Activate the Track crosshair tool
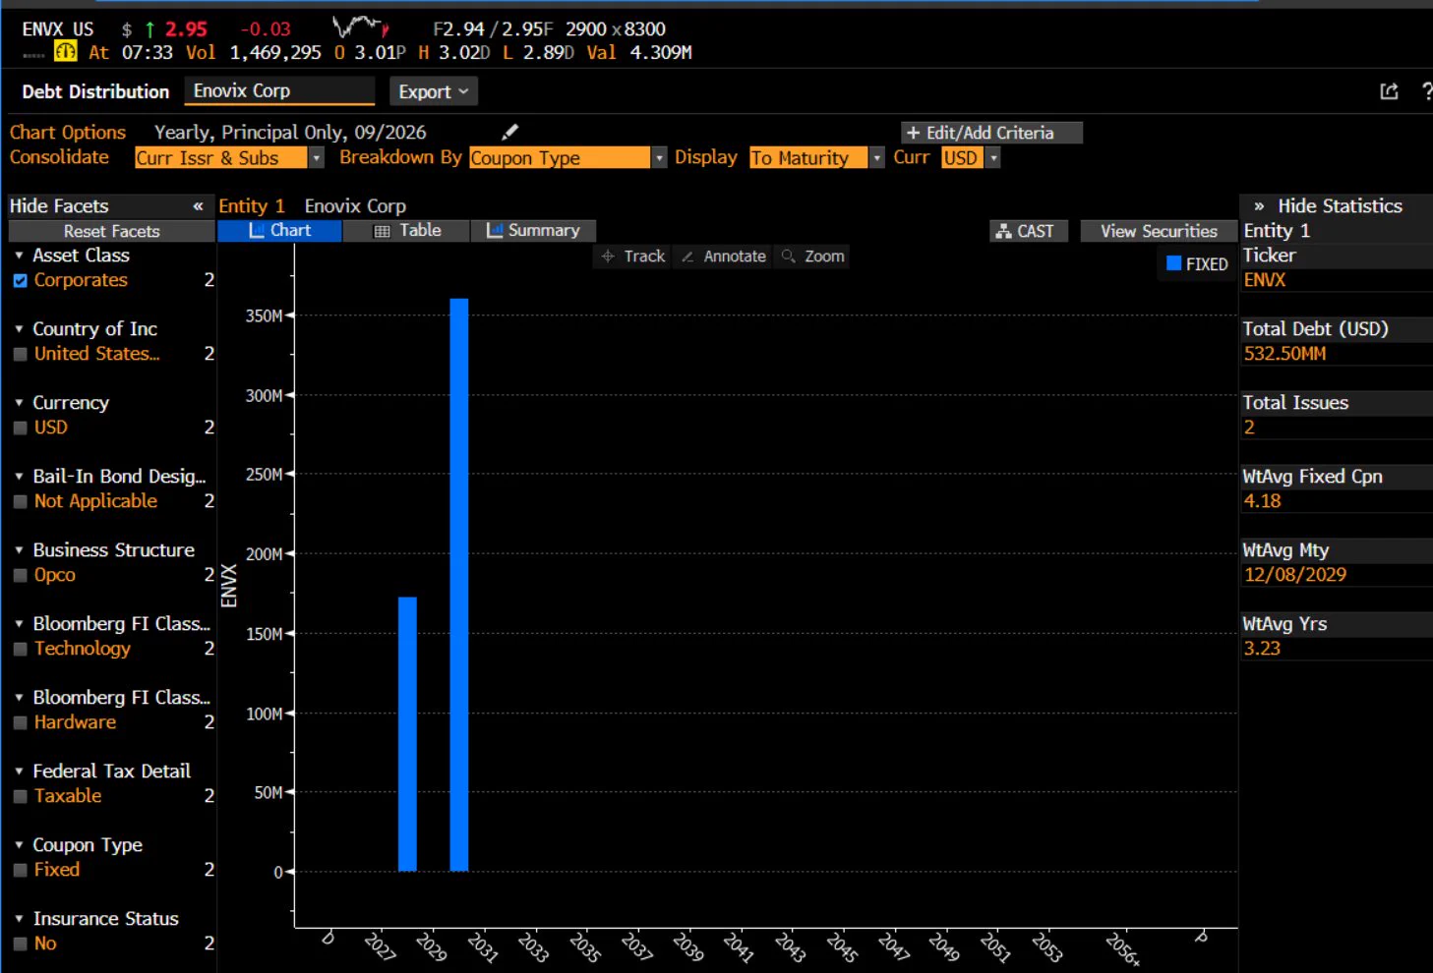 coord(634,257)
